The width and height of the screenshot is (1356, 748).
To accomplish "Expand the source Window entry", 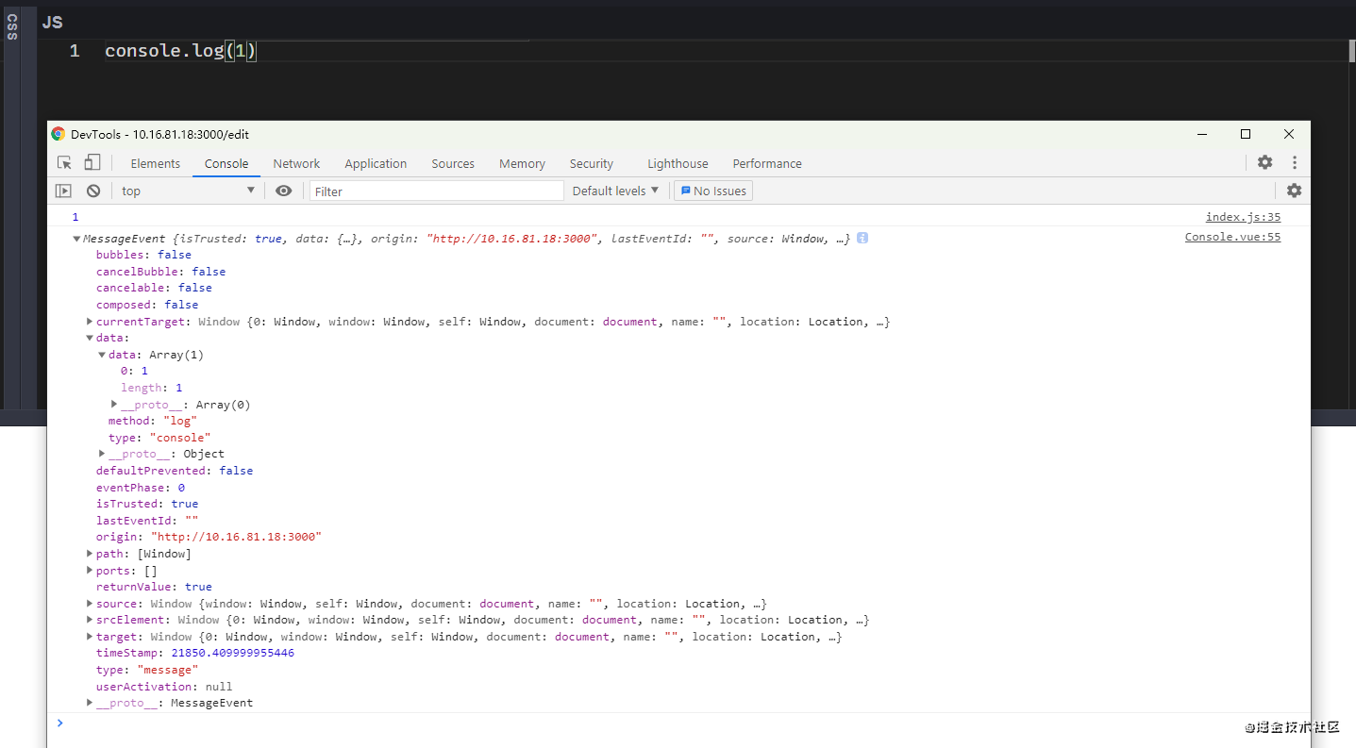I will (90, 604).
